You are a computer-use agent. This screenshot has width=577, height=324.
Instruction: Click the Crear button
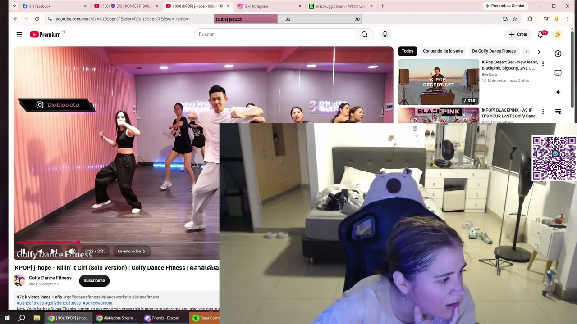click(x=518, y=35)
